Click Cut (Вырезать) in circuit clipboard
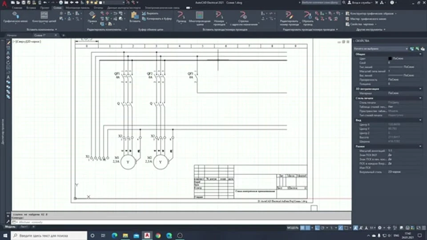Image resolution: width=427 pixels, height=240 pixels. (150, 13)
